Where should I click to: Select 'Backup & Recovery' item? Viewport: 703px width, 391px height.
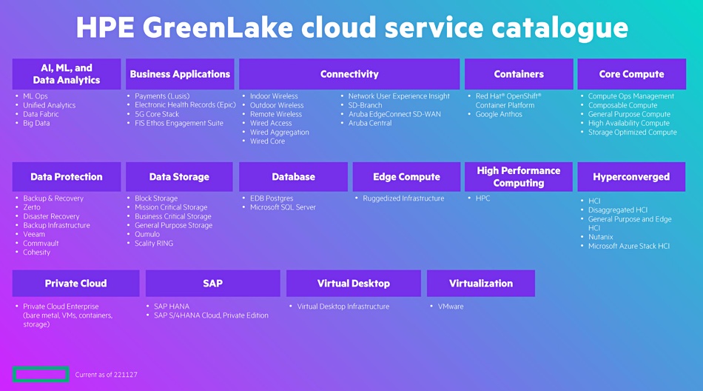click(x=53, y=198)
